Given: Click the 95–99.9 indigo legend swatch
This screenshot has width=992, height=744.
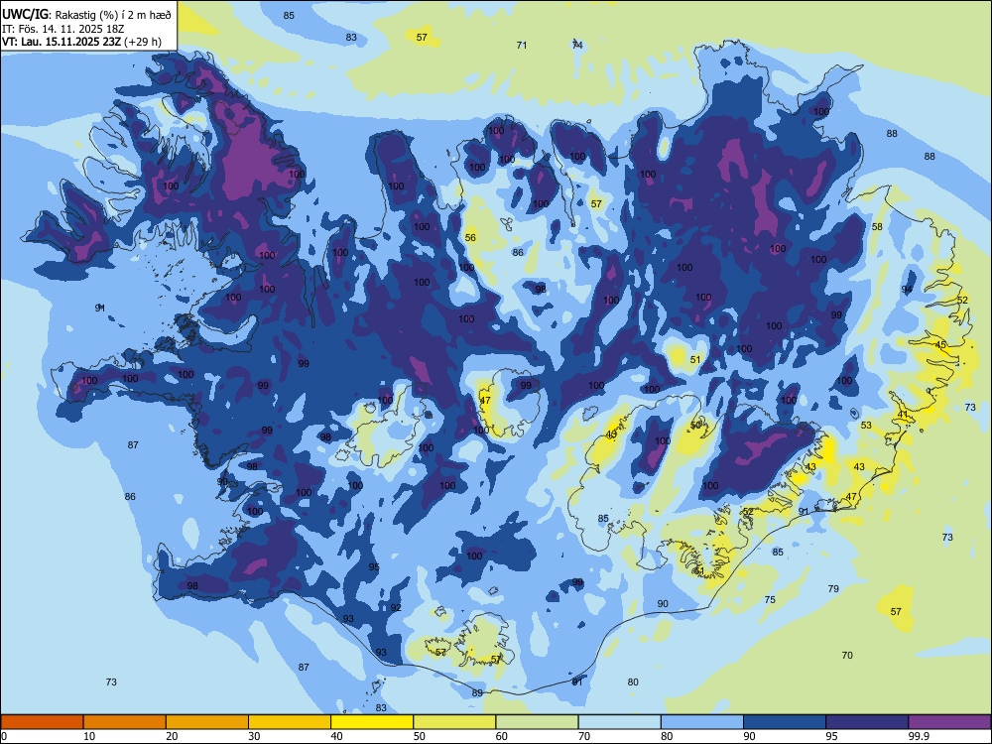Looking at the screenshot, I should click(867, 722).
